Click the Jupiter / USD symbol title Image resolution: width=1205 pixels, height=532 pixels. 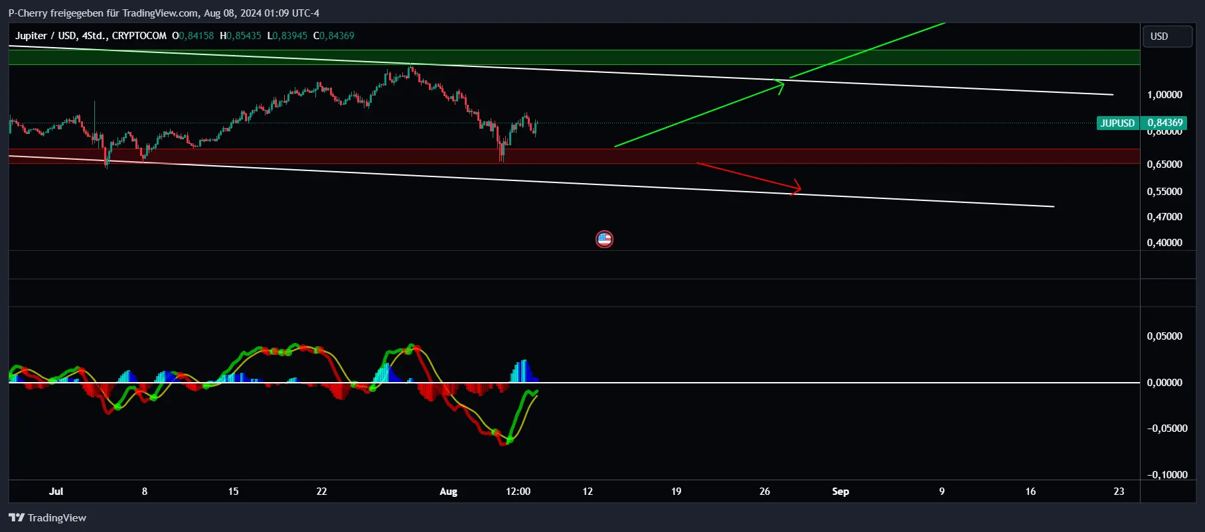coord(46,36)
